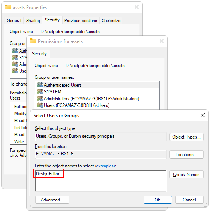
Task: Click the object type field showing Users, Groups
Action: pyautogui.click(x=101, y=137)
